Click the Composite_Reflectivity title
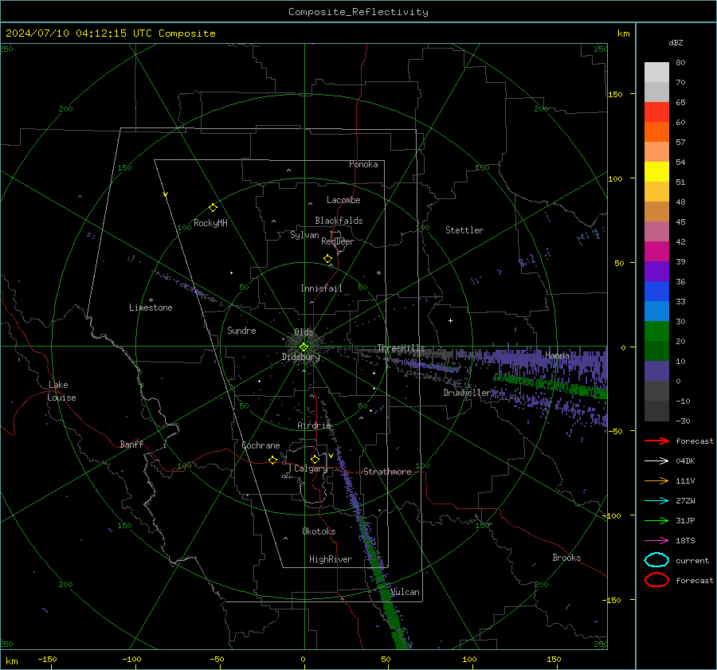717x670 pixels. tap(358, 12)
